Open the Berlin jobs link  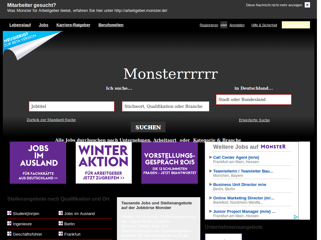coord(69,224)
